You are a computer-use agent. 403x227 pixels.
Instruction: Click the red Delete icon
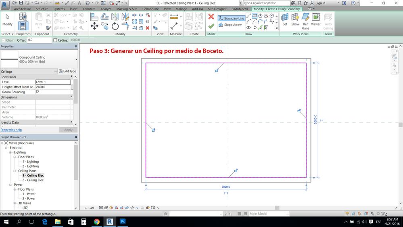coord(148,28)
